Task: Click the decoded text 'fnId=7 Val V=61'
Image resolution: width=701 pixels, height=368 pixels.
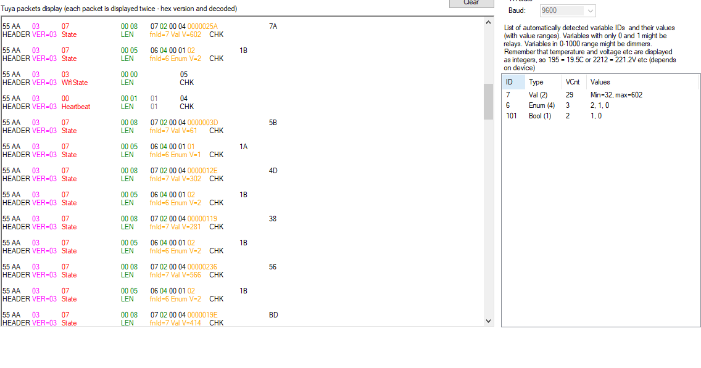Action: tap(173, 131)
